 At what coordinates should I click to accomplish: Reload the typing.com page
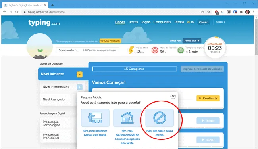[17, 12]
